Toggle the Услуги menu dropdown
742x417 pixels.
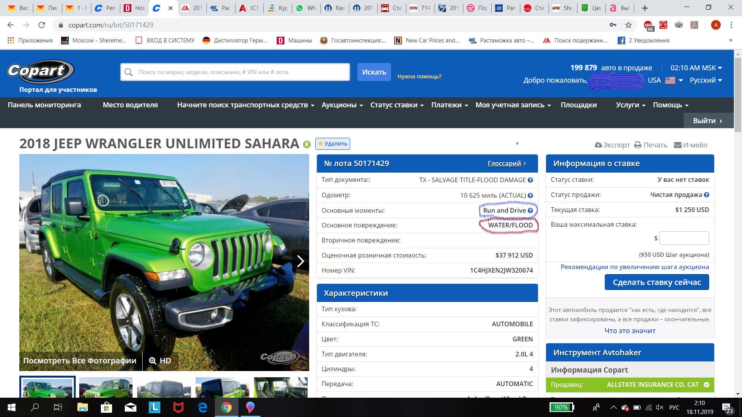[628, 105]
